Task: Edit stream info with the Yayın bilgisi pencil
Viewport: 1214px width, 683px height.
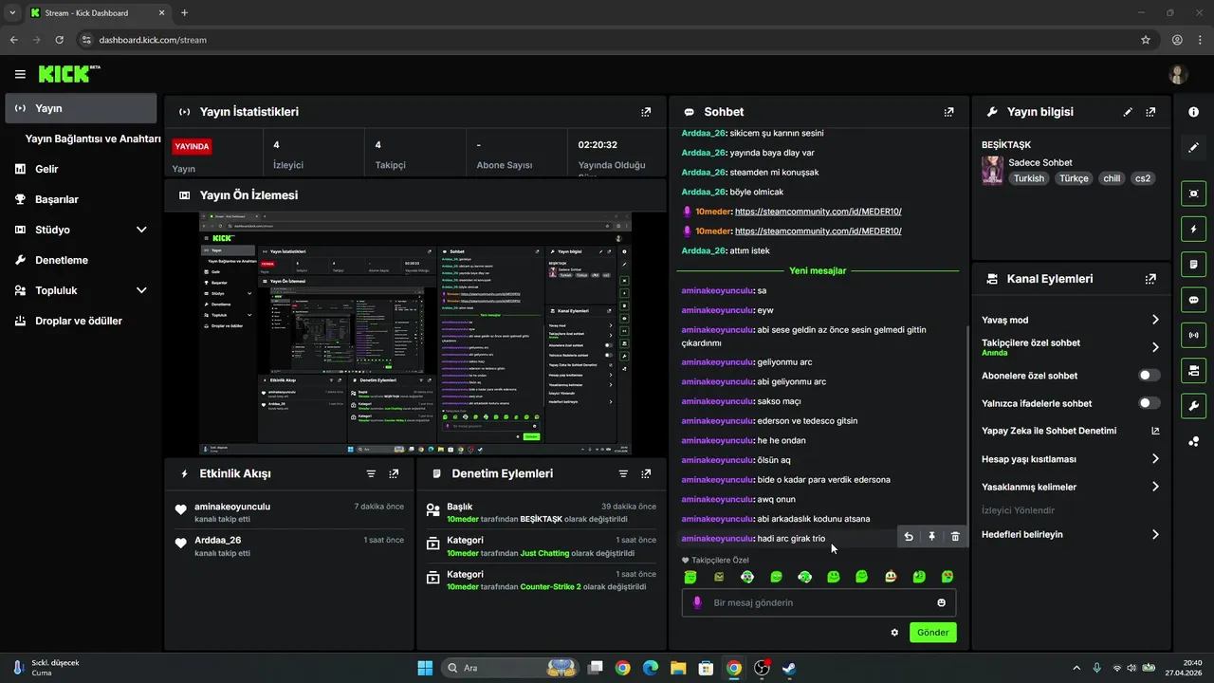Action: [1128, 112]
